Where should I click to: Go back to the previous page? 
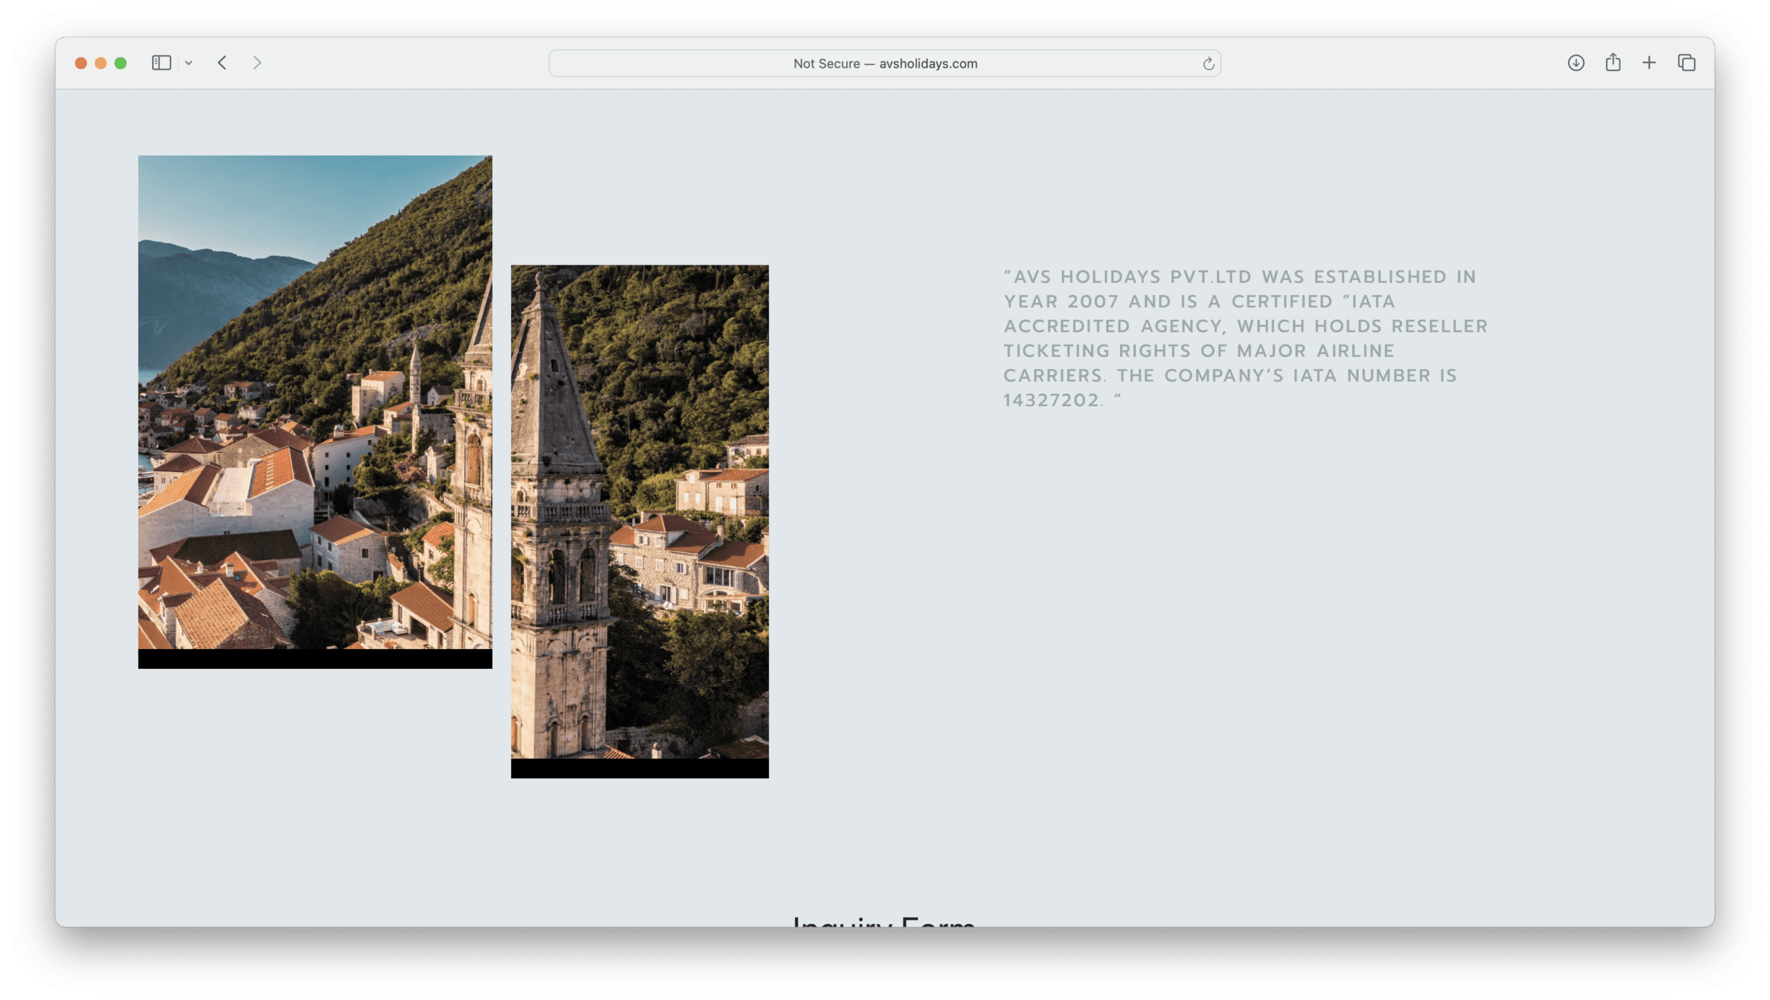(222, 63)
